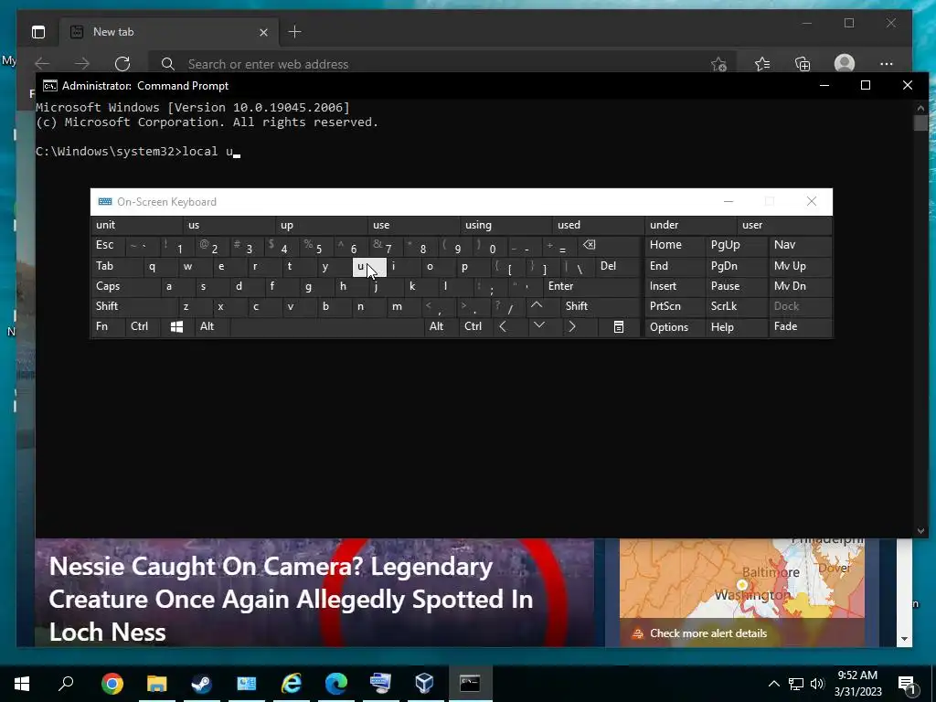Open taskbar search magnifier
Screen dimensions: 936x702
66,683
